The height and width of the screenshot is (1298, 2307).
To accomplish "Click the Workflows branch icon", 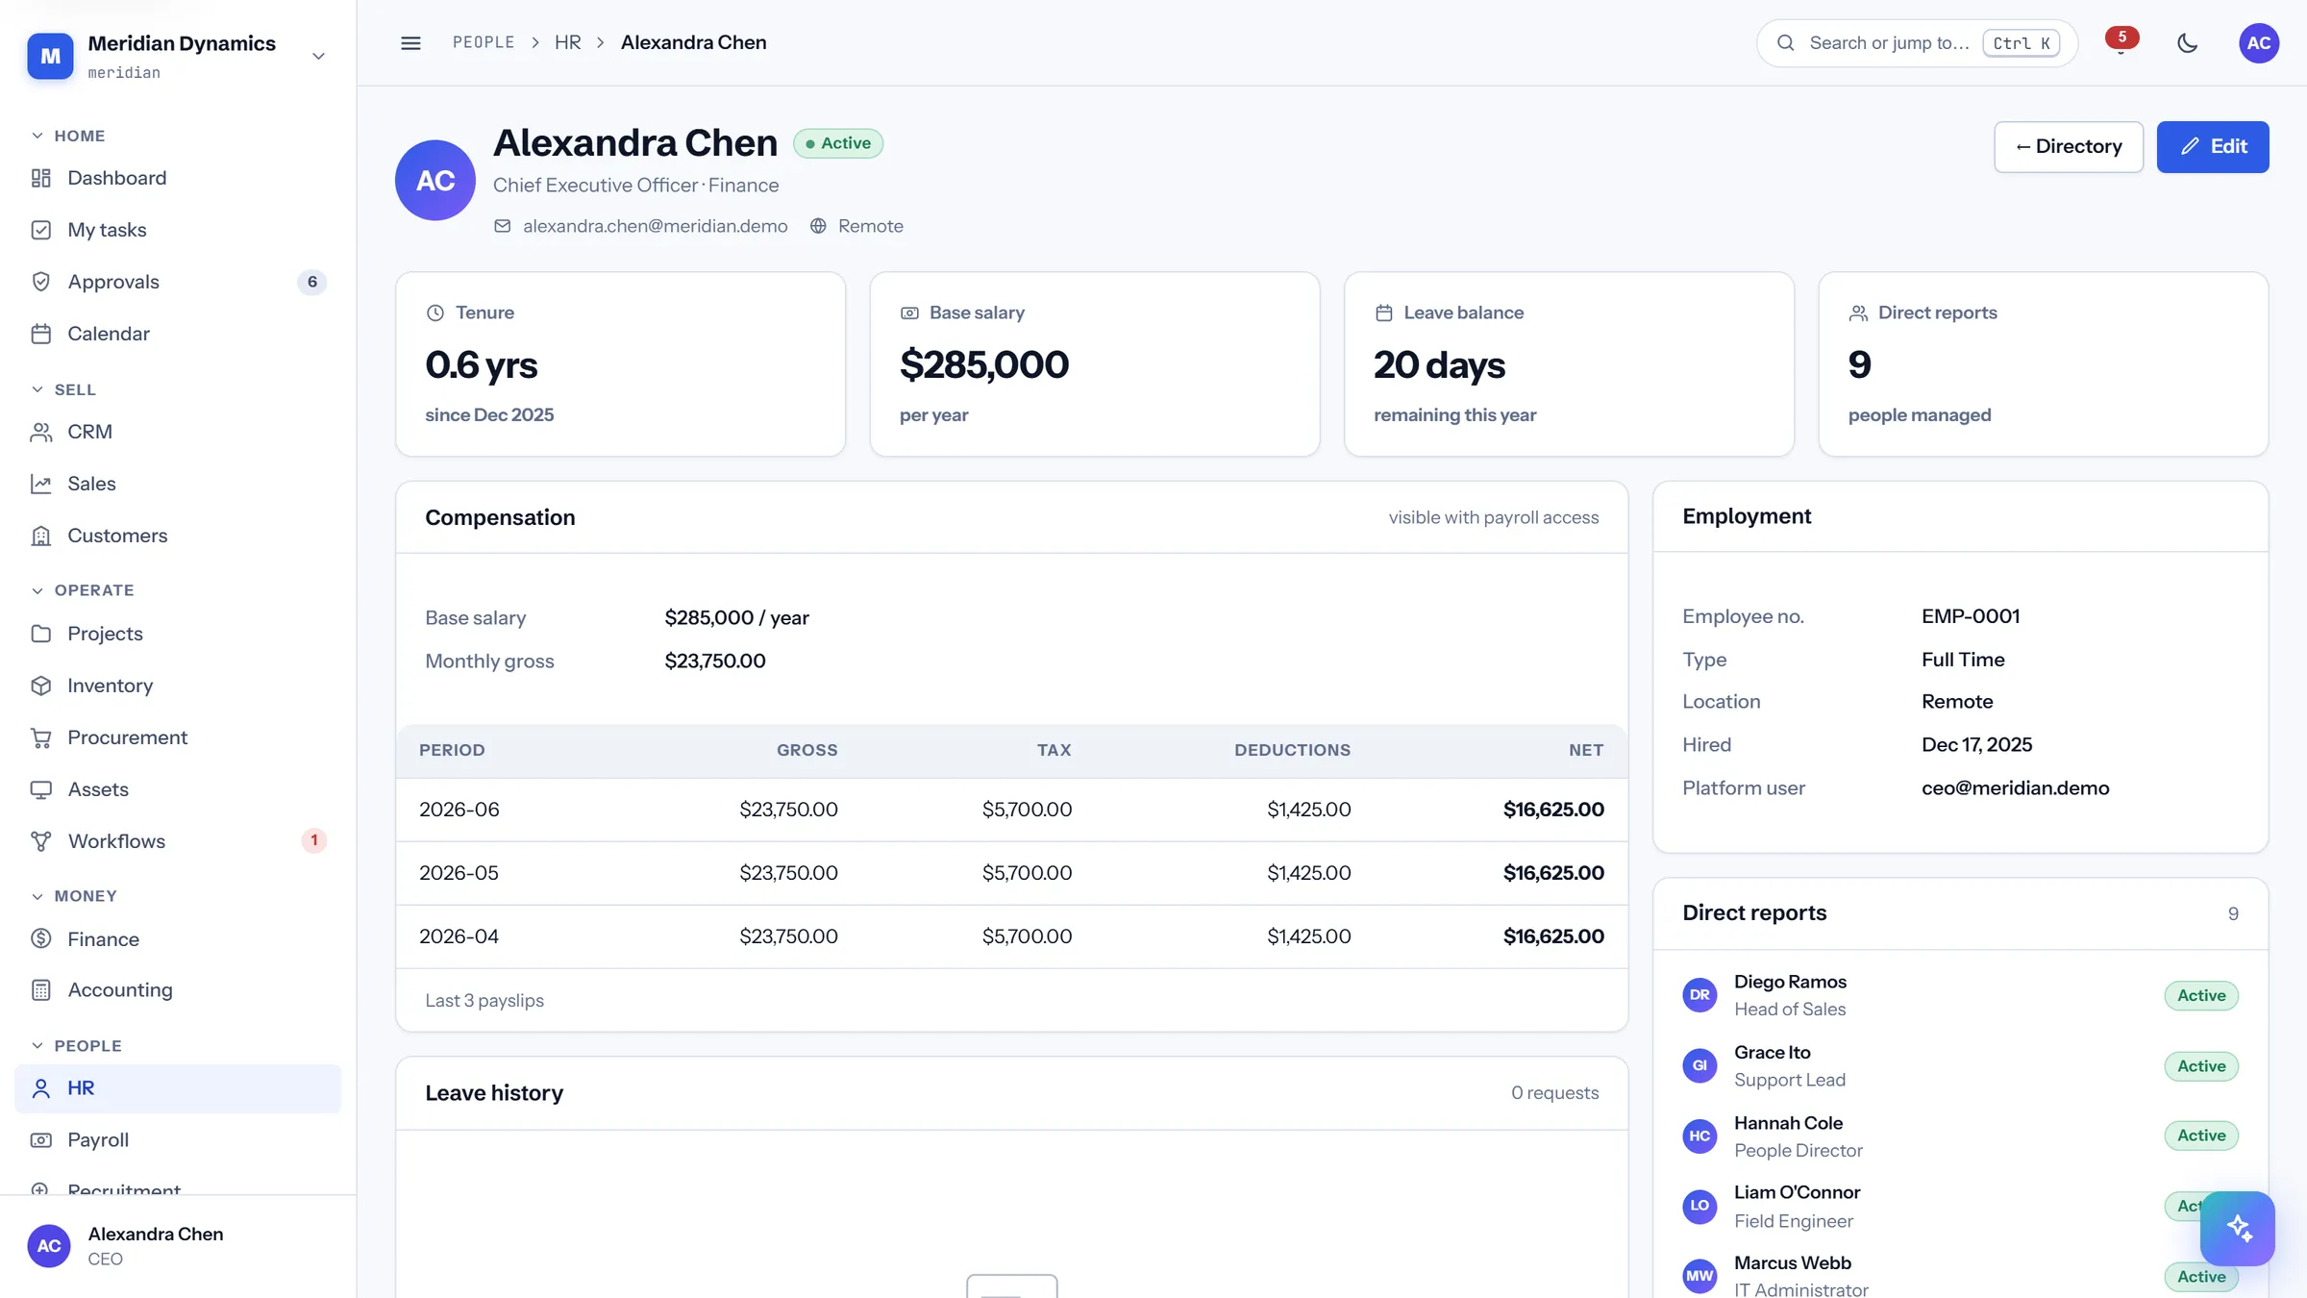I will click(x=40, y=841).
